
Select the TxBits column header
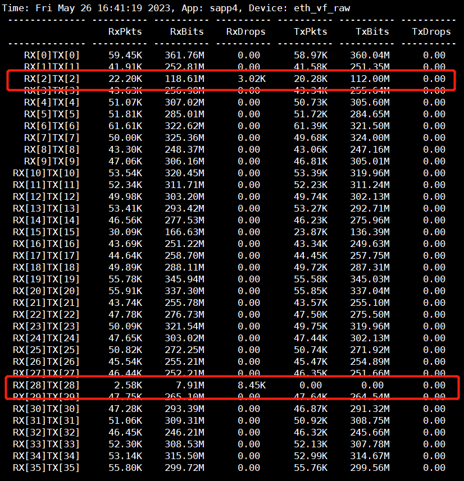coord(372,31)
